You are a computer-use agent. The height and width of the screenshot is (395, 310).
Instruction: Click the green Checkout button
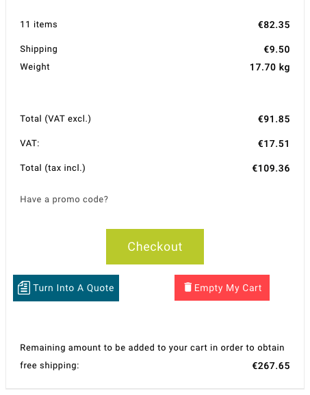[155, 247]
